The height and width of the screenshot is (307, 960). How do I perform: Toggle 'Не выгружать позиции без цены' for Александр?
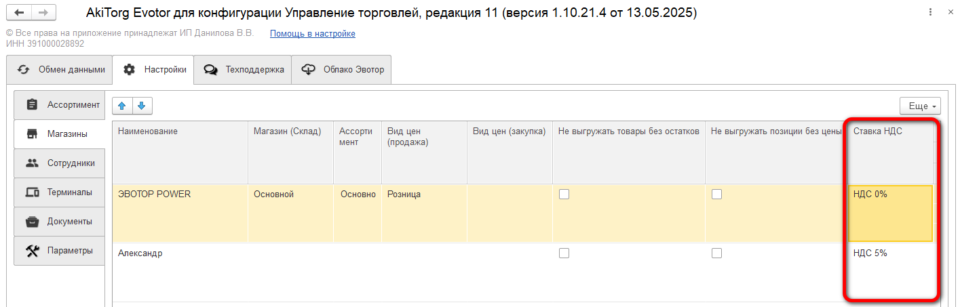716,253
